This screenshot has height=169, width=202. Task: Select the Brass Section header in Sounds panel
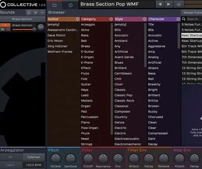(x=22, y=19)
